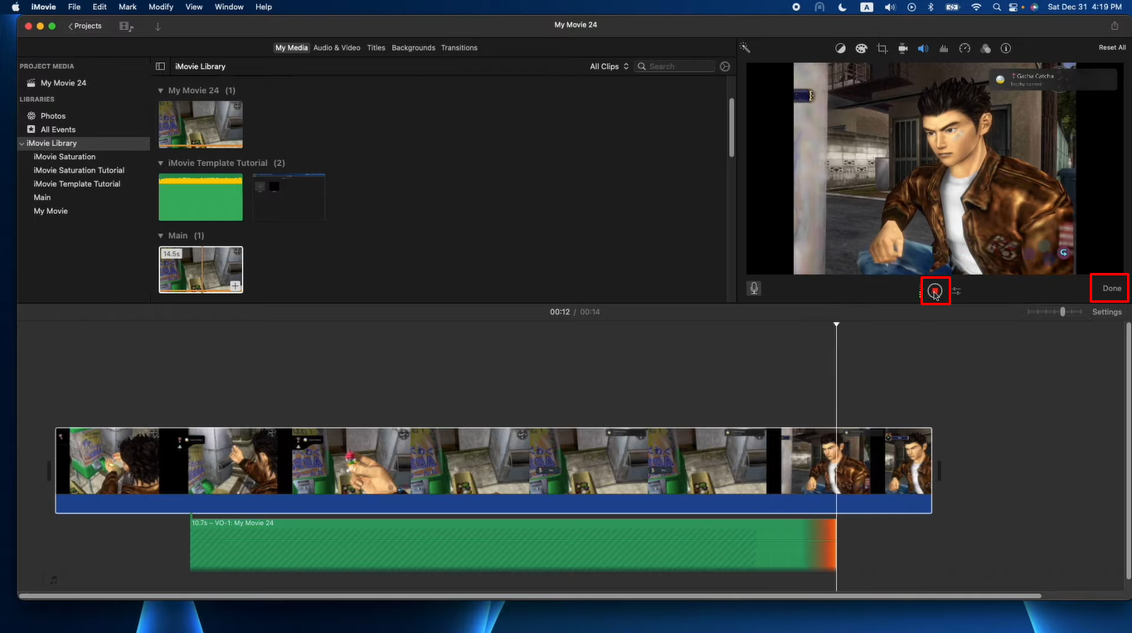Open the Volume adjustment controls
The image size is (1132, 633).
point(923,48)
